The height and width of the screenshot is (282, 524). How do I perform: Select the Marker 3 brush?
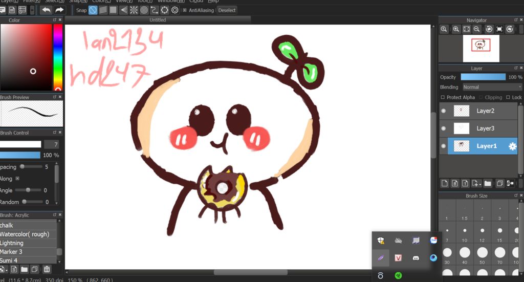click(29, 252)
